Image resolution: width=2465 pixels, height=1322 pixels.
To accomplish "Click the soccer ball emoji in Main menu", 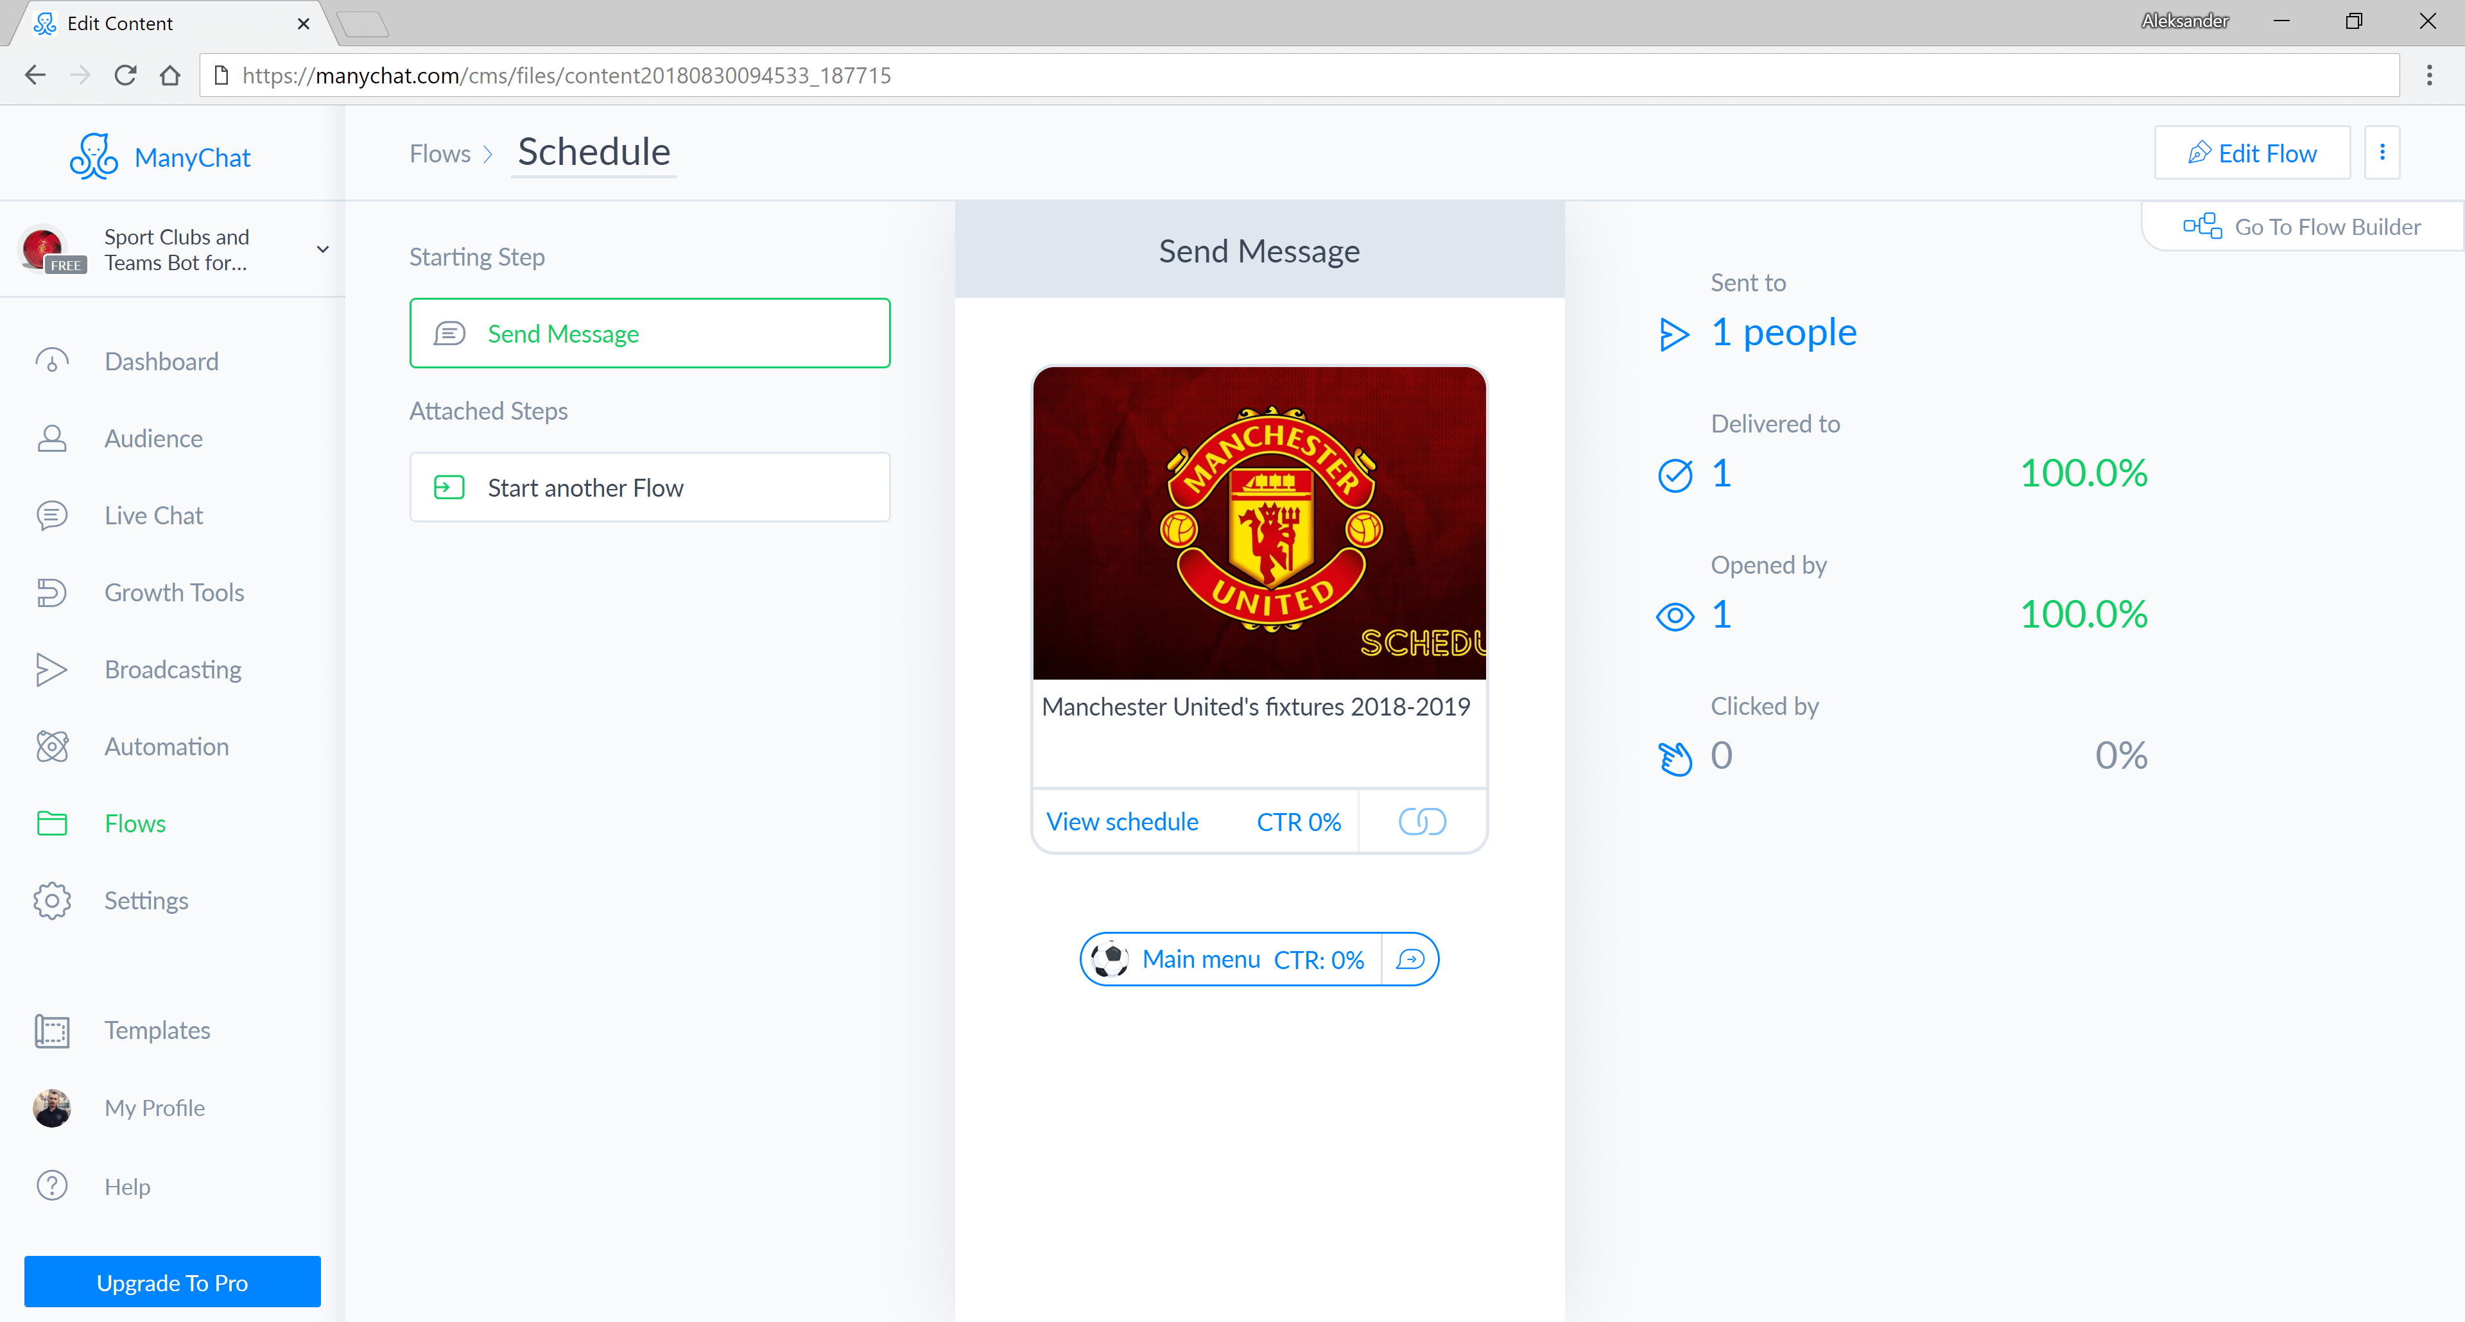I will tap(1110, 959).
